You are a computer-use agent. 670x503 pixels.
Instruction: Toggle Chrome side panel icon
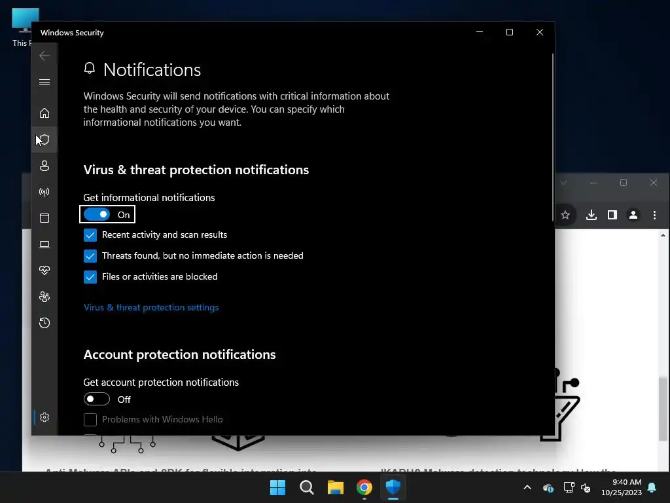click(612, 215)
